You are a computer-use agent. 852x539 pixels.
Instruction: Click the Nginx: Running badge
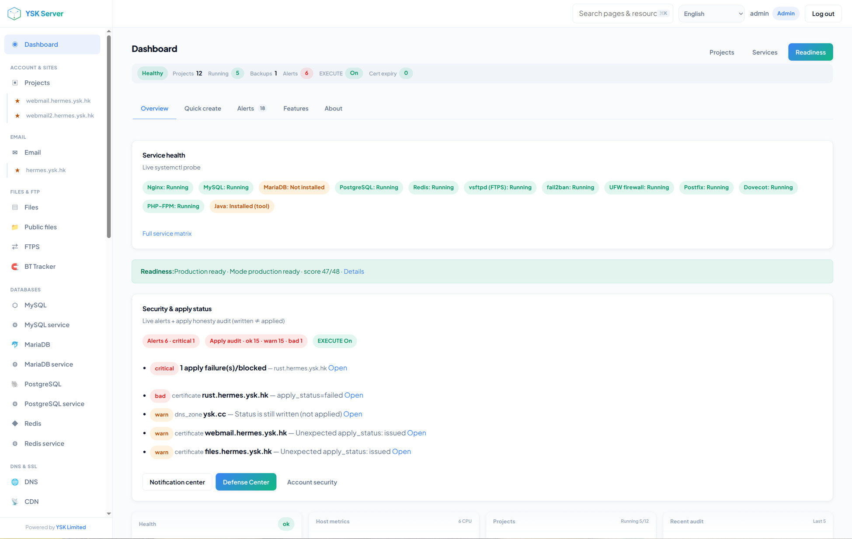click(x=167, y=188)
